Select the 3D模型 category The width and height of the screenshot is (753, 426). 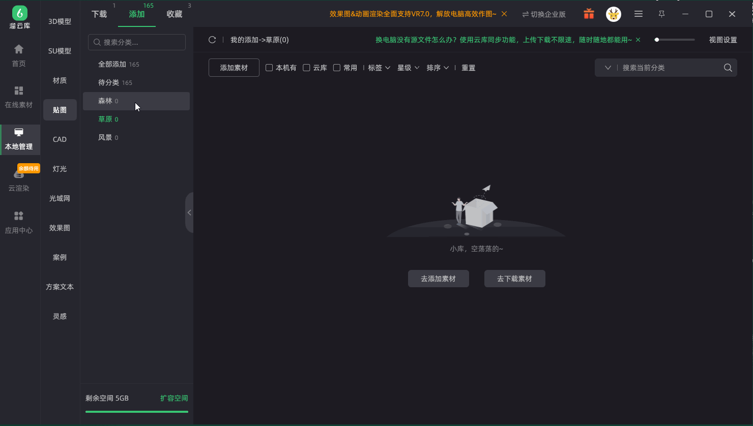(60, 21)
